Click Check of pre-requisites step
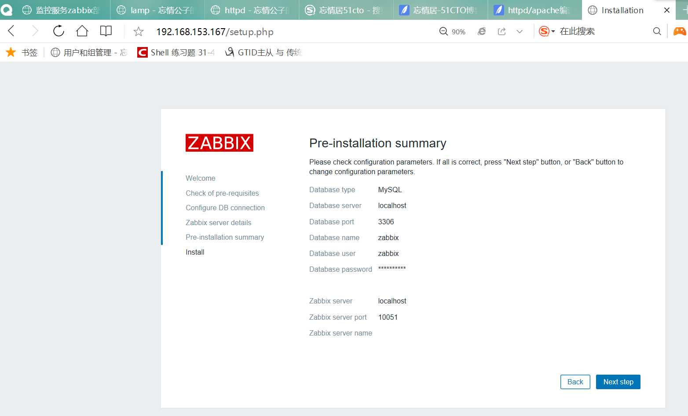The height and width of the screenshot is (416, 688). [222, 193]
